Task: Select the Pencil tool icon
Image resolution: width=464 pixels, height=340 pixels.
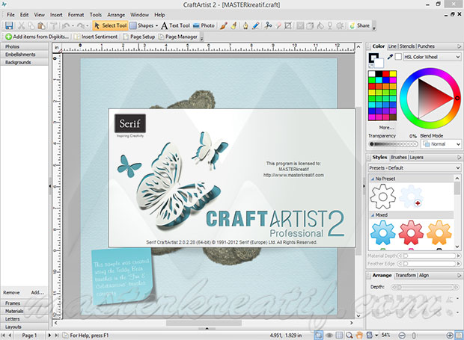Action: point(256,25)
